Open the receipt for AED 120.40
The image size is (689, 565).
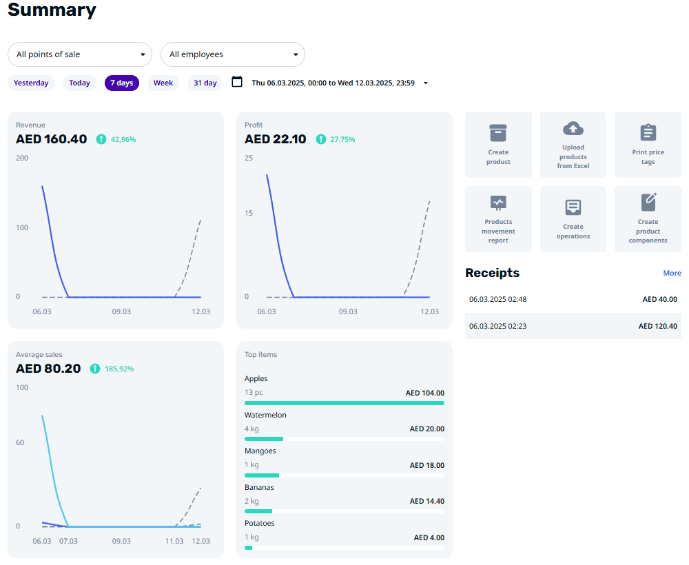[x=573, y=326]
